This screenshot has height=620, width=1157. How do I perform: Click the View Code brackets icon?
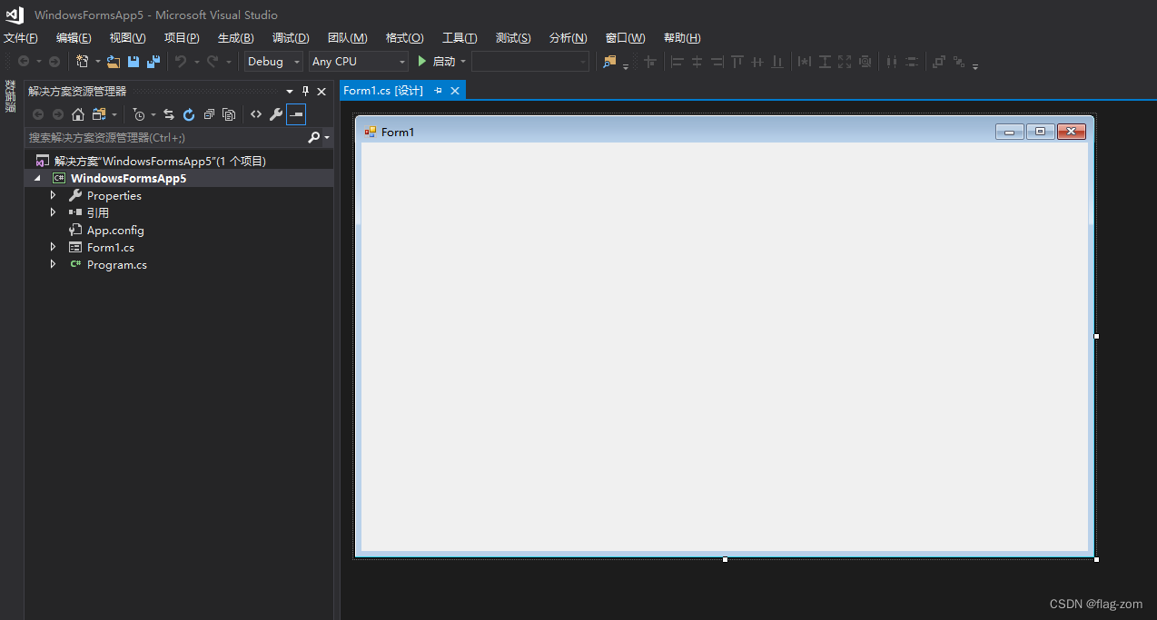[256, 114]
